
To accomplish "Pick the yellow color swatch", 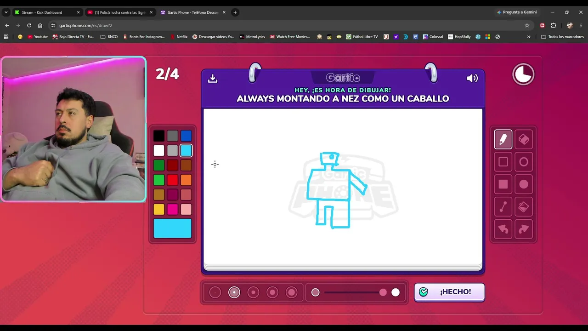I will click(x=159, y=209).
